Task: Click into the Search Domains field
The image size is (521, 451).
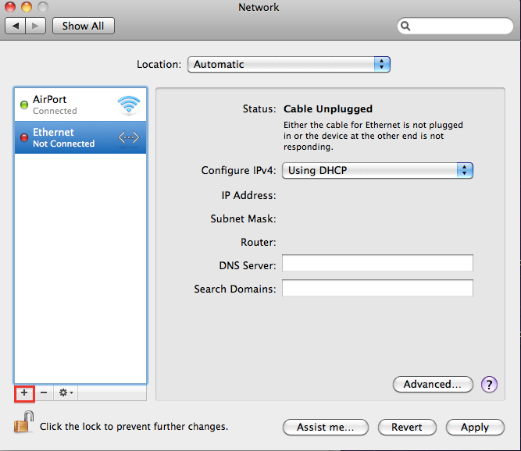Action: click(377, 289)
